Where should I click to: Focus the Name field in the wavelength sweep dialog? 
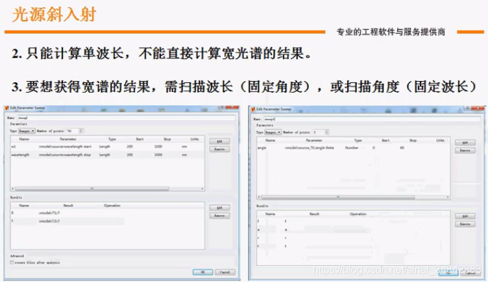click(126, 118)
